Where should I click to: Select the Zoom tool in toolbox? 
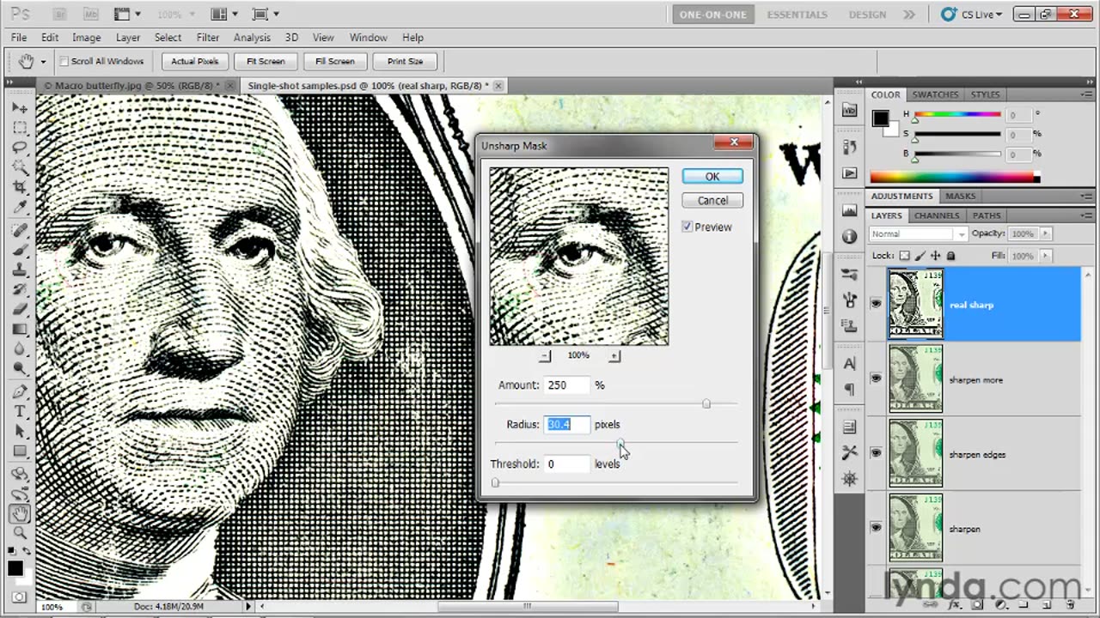pos(19,534)
